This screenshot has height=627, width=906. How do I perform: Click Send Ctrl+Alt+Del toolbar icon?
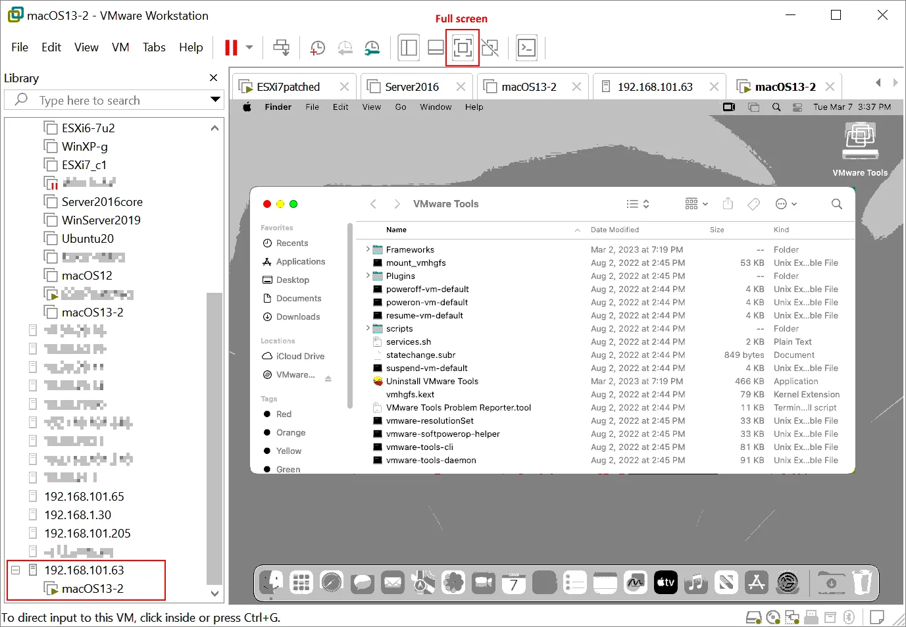tap(282, 47)
